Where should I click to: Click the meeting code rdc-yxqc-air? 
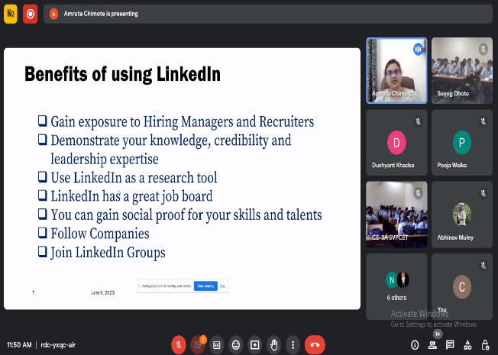[58, 345]
